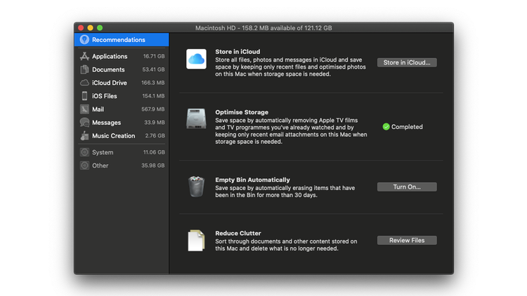527x296 pixels.
Task: Click the Macintosh HD window title
Action: 263,28
